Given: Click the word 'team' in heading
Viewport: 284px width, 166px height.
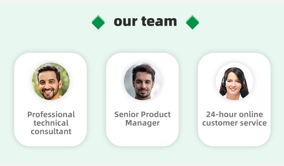Looking at the screenshot, I should click(158, 21).
